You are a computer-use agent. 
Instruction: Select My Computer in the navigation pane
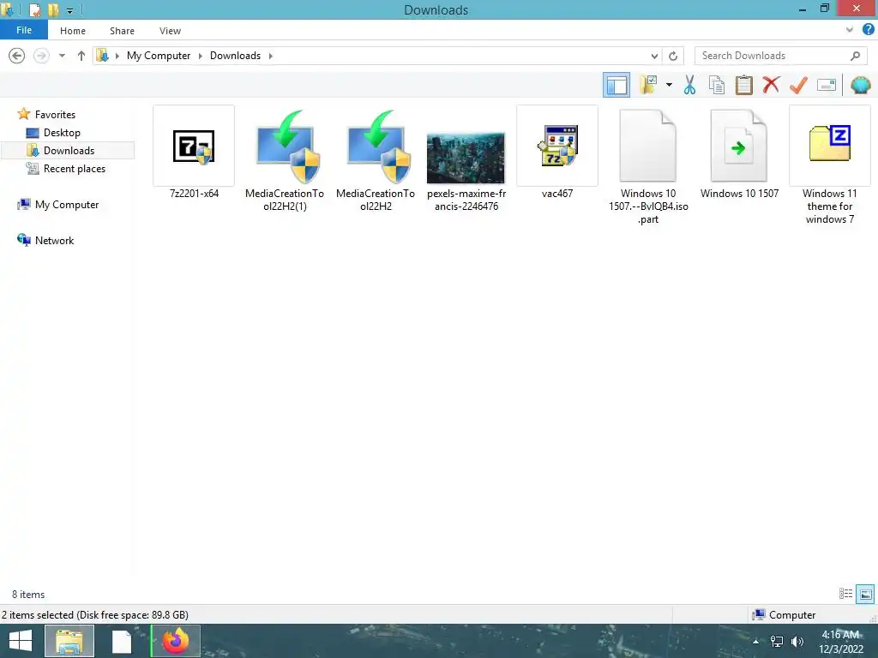click(x=67, y=205)
